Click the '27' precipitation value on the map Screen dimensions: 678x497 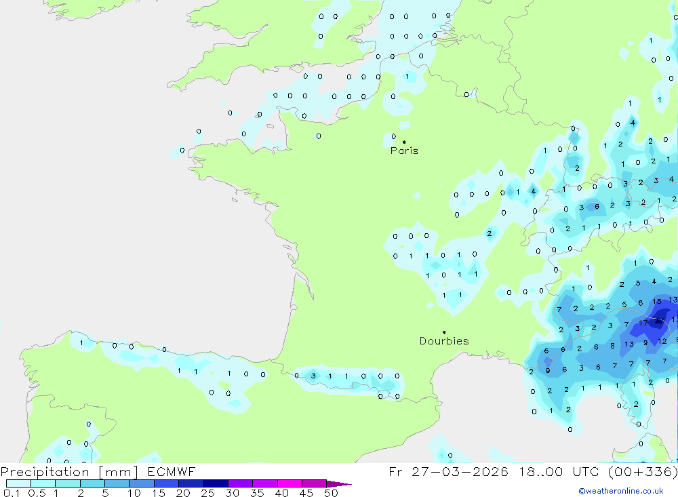[660, 321]
